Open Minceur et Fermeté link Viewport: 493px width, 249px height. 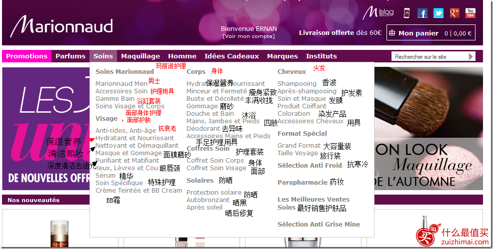point(216,91)
